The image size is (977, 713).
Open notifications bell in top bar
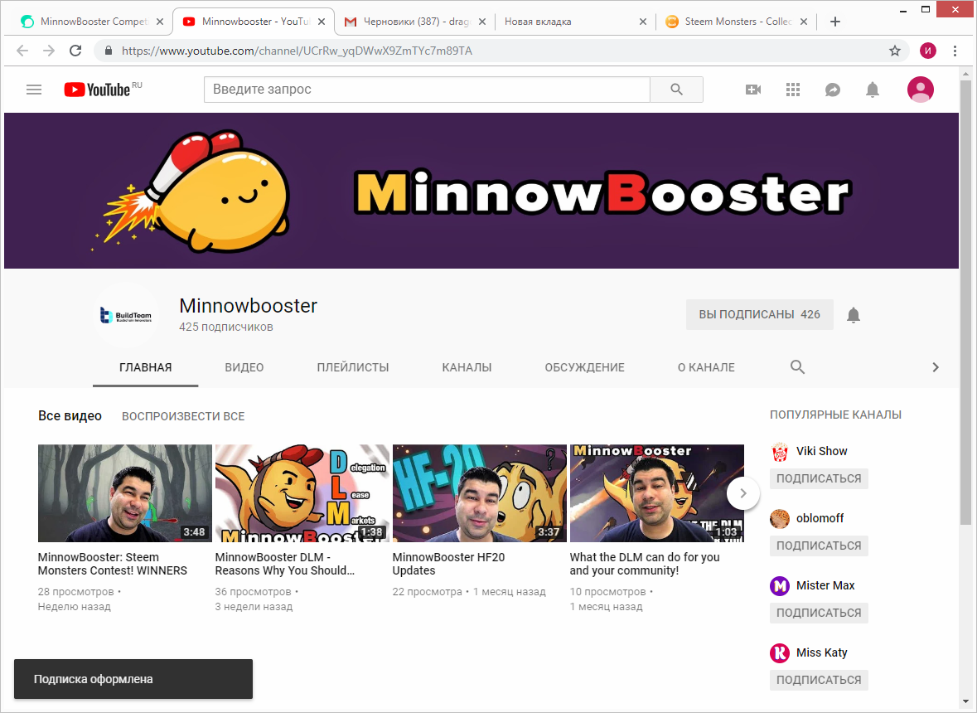click(873, 90)
